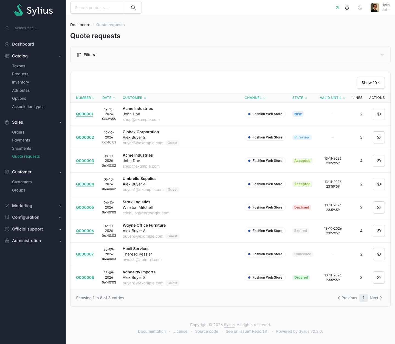Go to Next page in pagination
The image size is (395, 344).
[376, 298]
